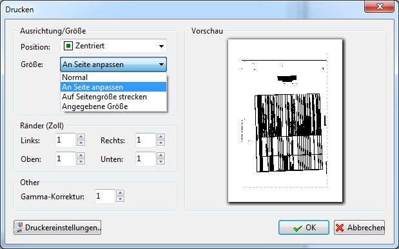Decrease the Links margin with down arrow

click(x=81, y=143)
